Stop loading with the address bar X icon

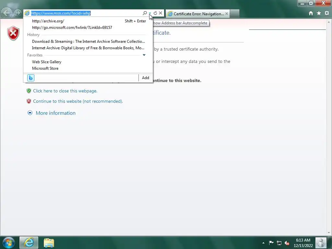160,13
